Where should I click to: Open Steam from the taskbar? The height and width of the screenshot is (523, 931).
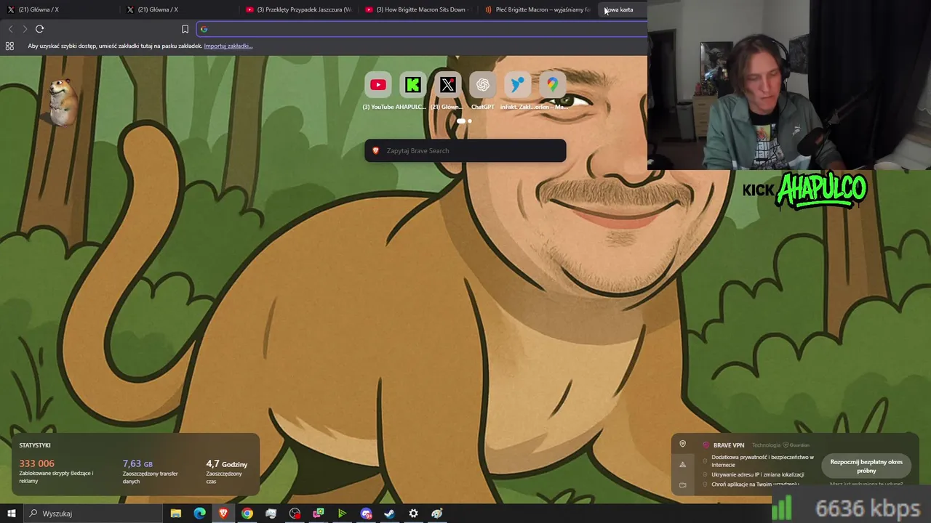click(x=389, y=514)
